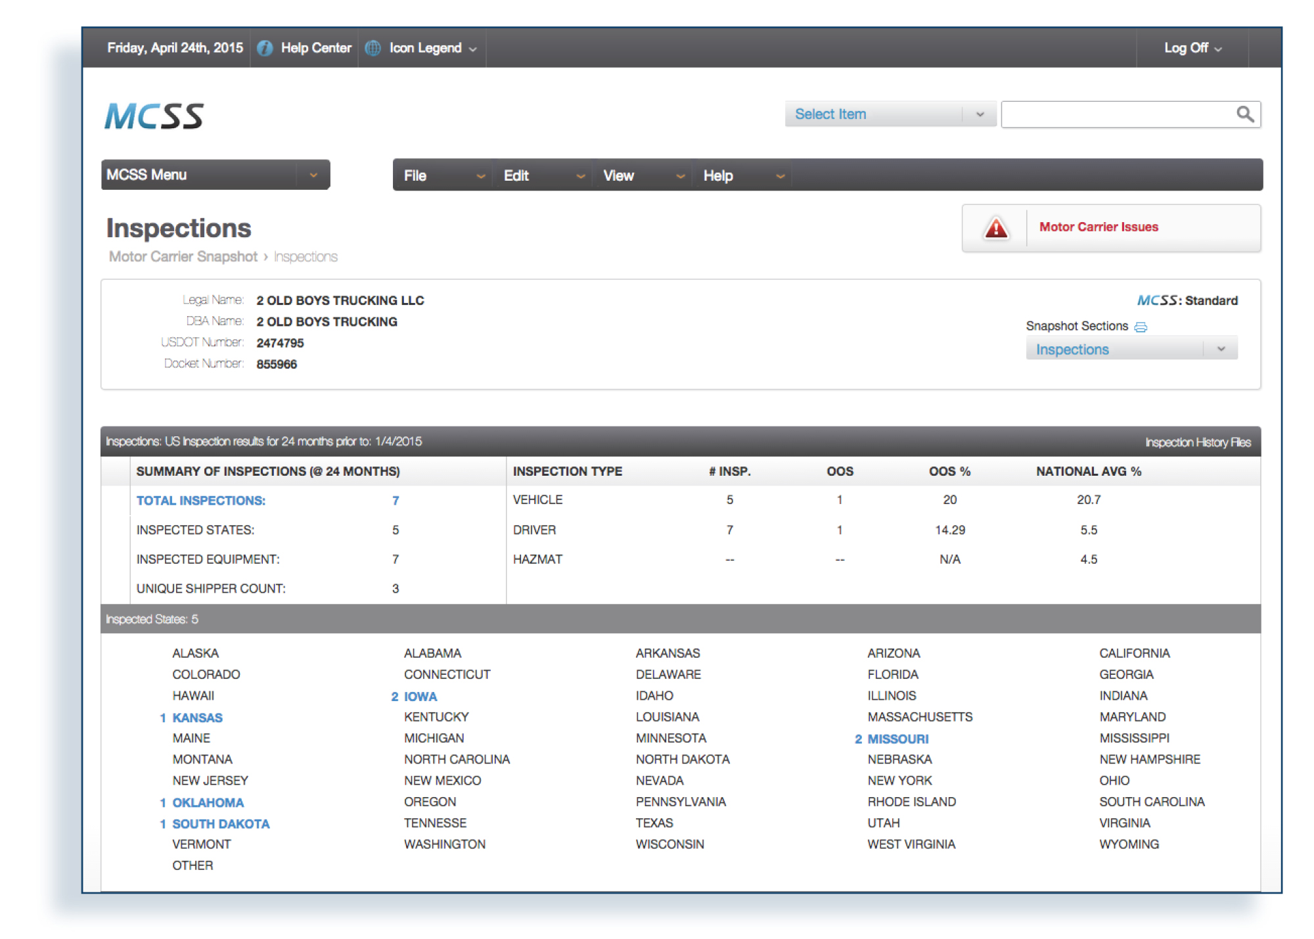The image size is (1314, 939).
Task: Click the date Friday, April 24th, 2015
Action: 175,48
